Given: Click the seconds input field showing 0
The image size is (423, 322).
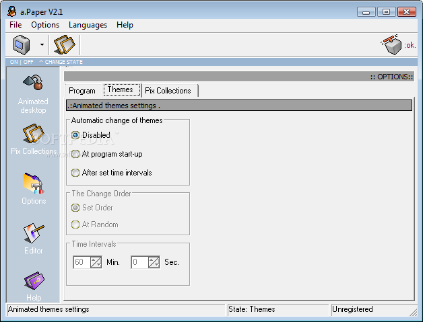Looking at the screenshot, I should [139, 262].
